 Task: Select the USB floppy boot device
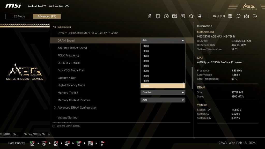pos(90,143)
